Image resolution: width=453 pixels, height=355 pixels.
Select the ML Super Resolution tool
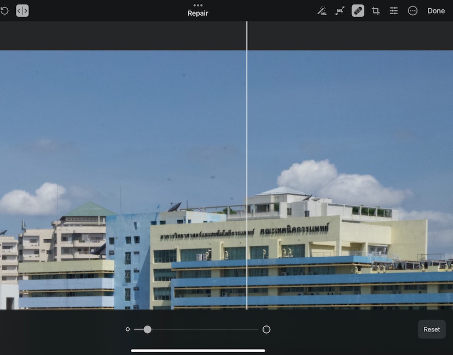coord(340,11)
